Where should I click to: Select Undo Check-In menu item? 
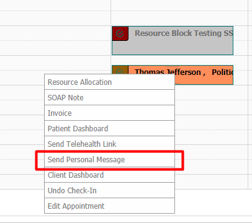coord(109,190)
